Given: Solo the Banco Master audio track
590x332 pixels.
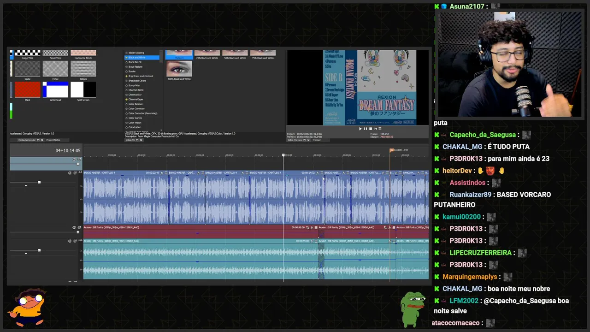Looking at the screenshot, I should click(75, 173).
